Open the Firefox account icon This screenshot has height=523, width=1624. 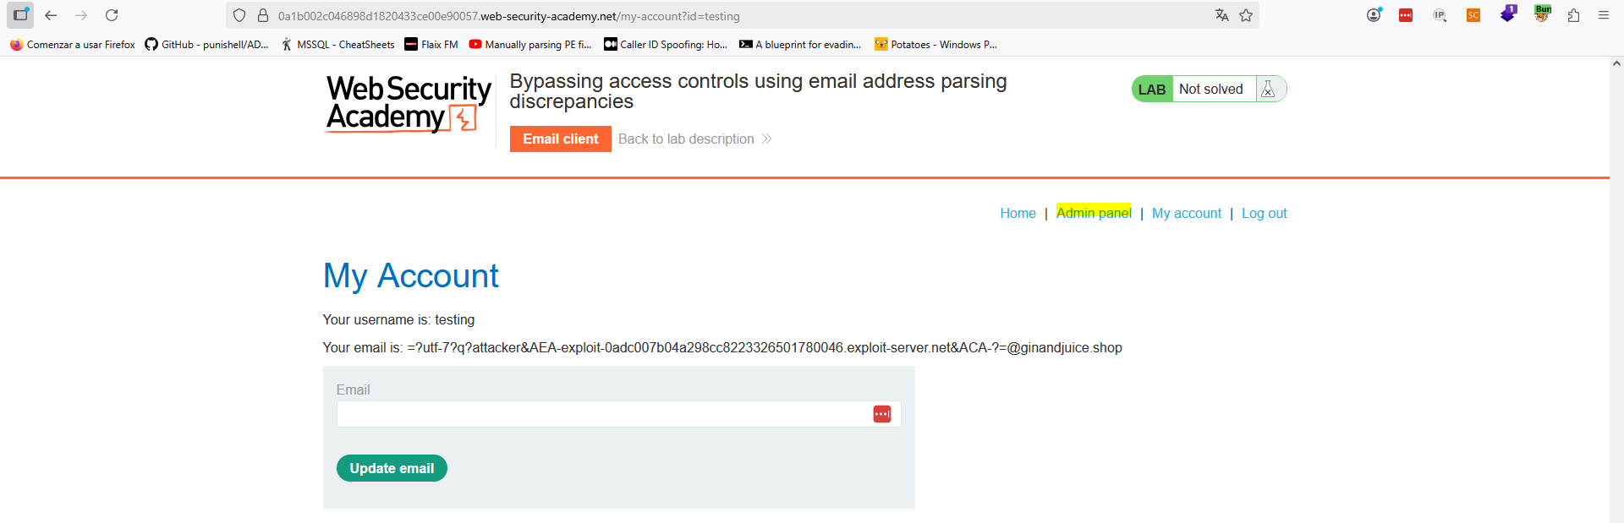pyautogui.click(x=1374, y=15)
